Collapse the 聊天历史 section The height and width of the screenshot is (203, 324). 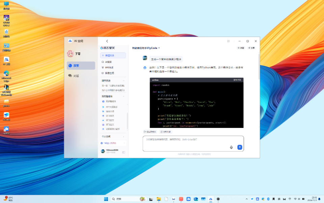point(124,81)
